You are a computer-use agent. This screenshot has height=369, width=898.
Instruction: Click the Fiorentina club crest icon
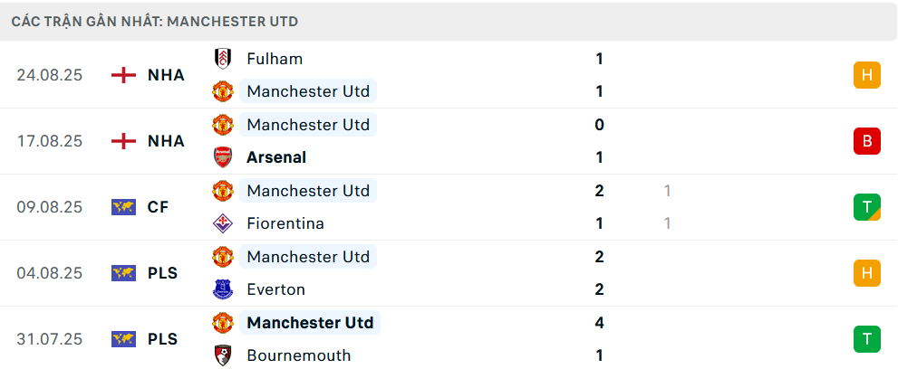(222, 223)
